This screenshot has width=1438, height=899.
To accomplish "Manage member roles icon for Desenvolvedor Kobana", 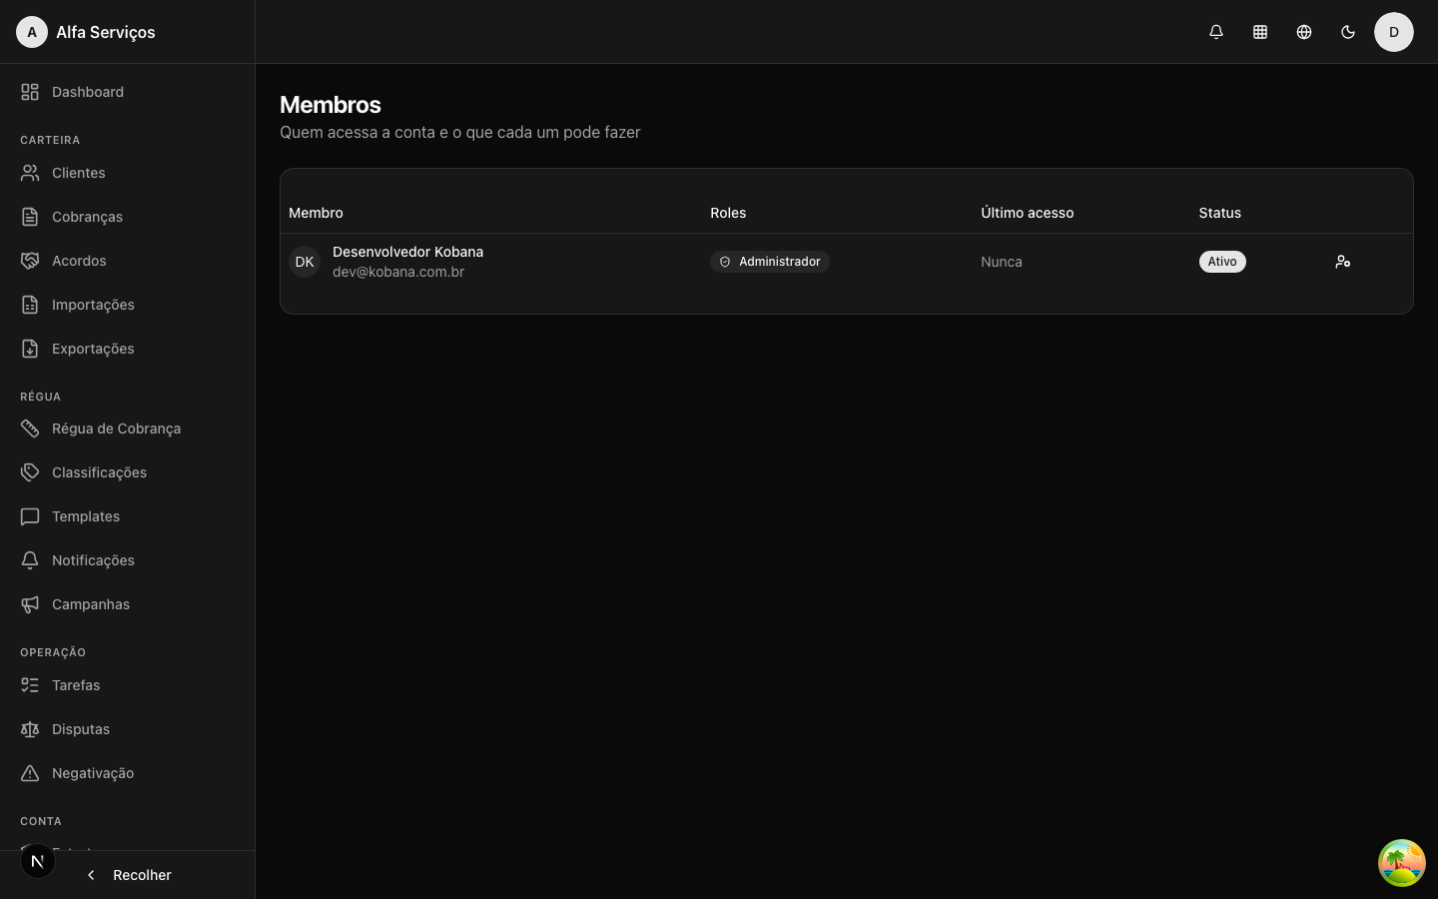I will 1342,262.
